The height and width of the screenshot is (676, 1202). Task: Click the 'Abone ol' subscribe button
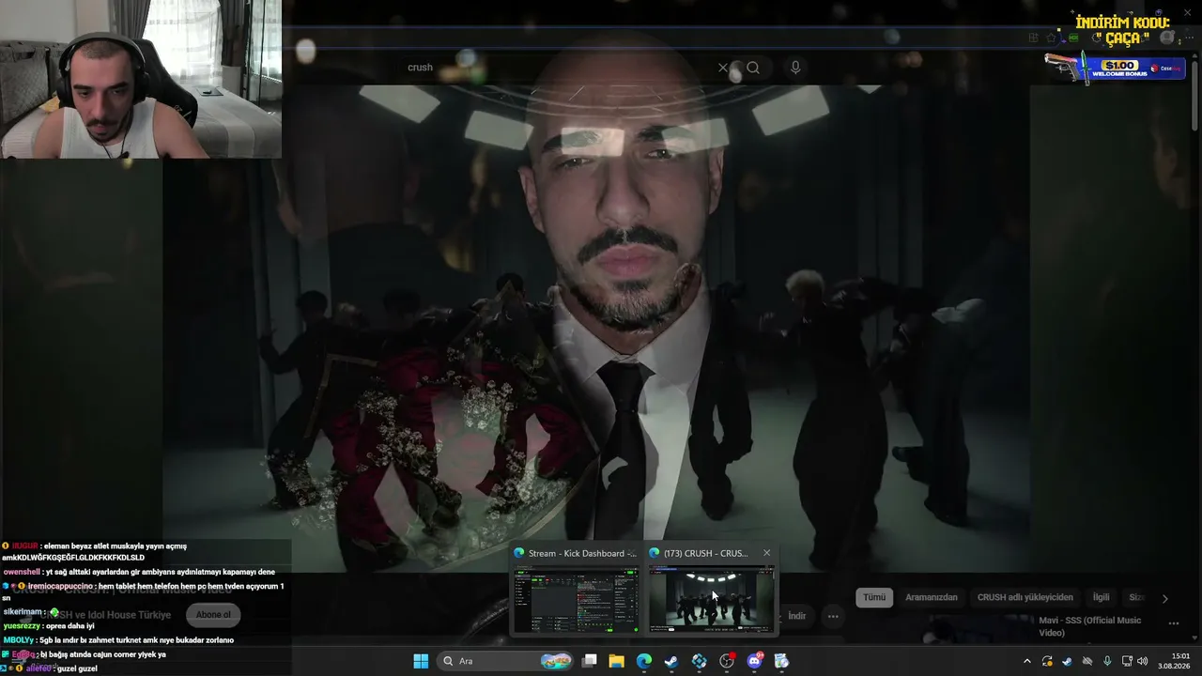(213, 615)
